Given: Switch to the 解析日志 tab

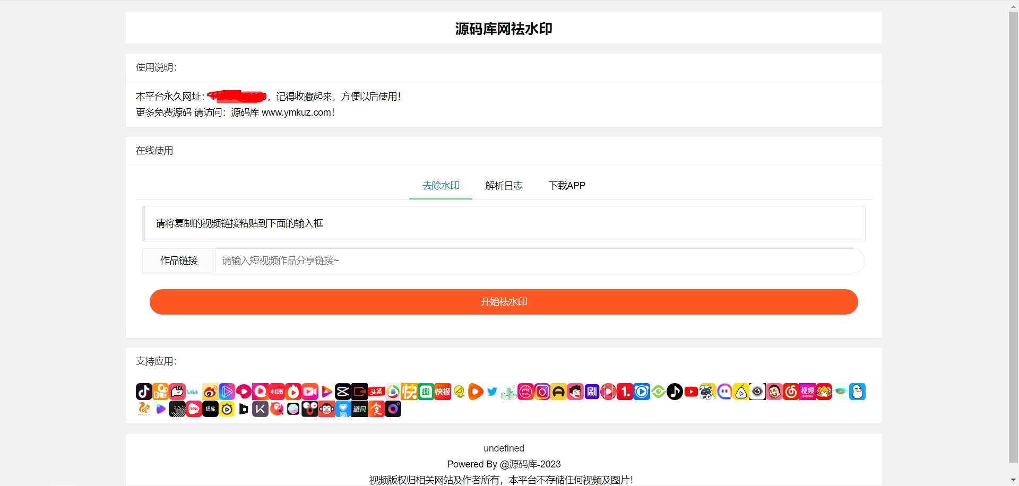Looking at the screenshot, I should 504,186.
